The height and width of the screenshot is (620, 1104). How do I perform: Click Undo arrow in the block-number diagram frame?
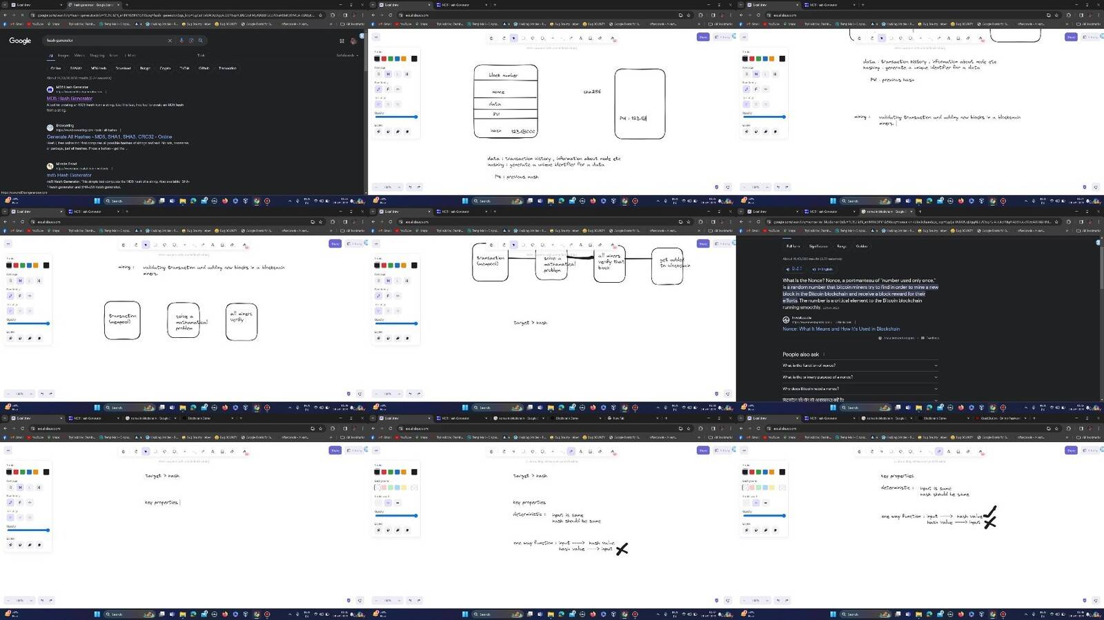(410, 187)
